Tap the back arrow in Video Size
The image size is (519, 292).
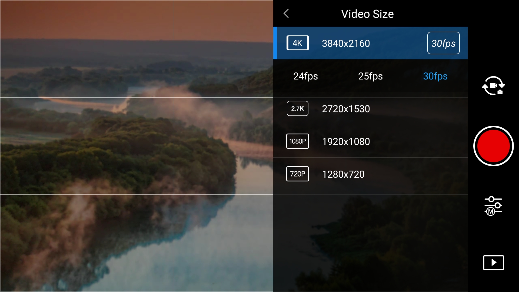286,14
